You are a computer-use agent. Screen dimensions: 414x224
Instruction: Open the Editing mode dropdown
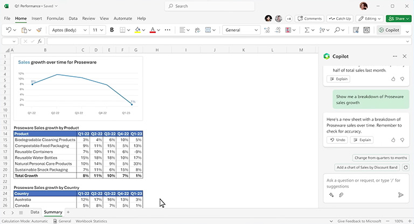[x=370, y=18]
